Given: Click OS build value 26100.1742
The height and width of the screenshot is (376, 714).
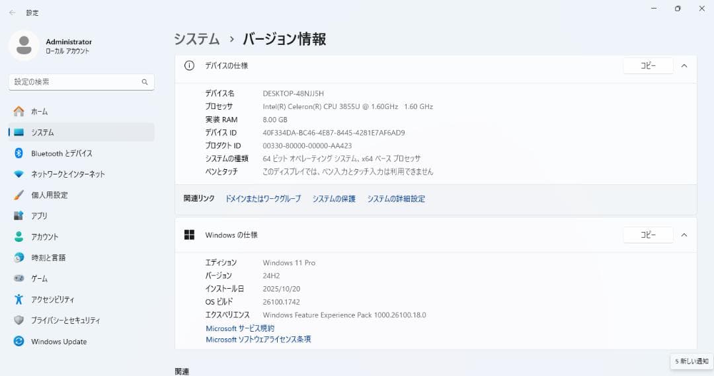Looking at the screenshot, I should [282, 302].
